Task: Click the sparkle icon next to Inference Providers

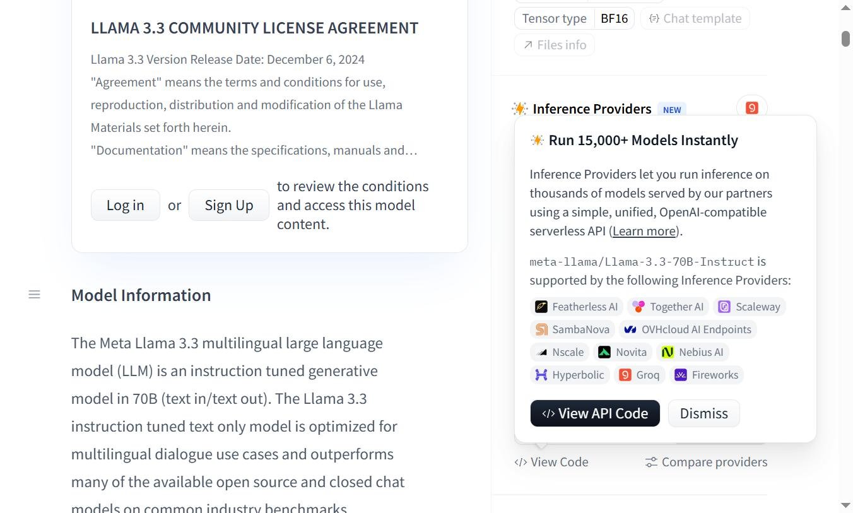Action: click(520, 109)
